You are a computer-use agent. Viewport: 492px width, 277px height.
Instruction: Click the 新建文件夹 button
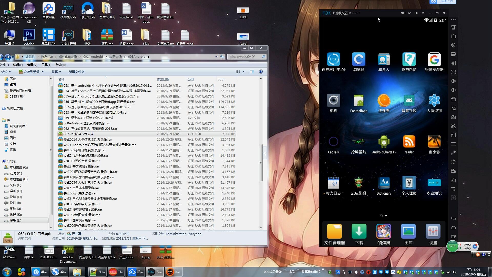point(76,72)
